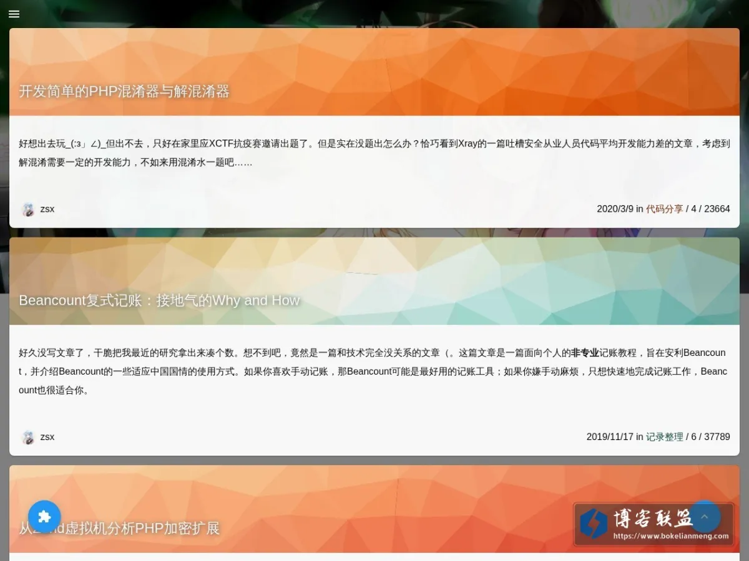
Task: Click the bold text 非专业
Action: [585, 353]
